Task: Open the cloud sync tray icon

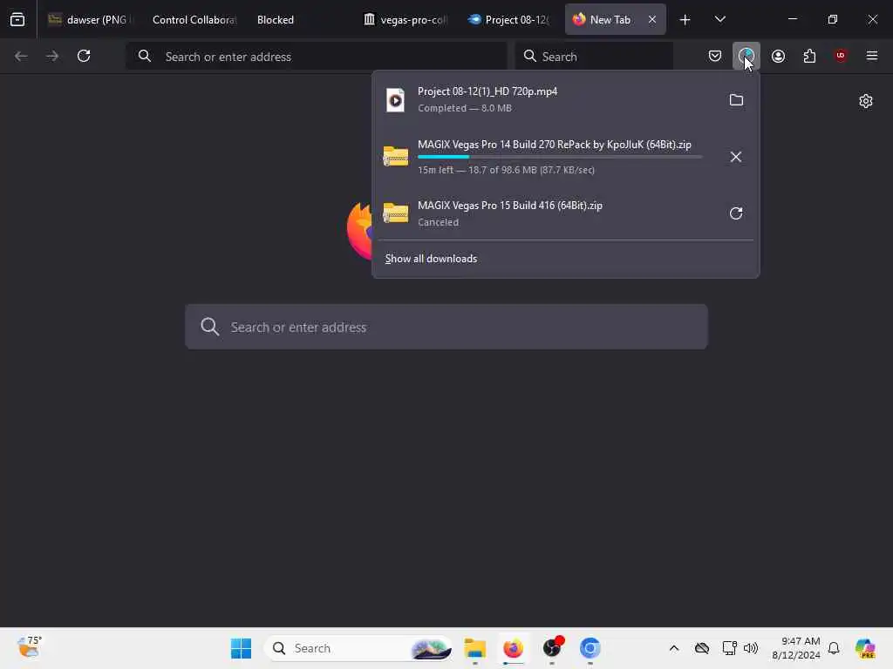Action: pyautogui.click(x=702, y=648)
